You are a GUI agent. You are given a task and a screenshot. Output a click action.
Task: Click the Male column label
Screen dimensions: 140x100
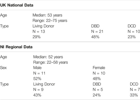point(37,68)
